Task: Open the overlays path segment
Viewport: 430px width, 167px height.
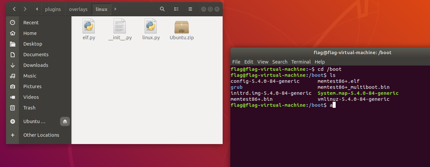Action: (x=78, y=9)
